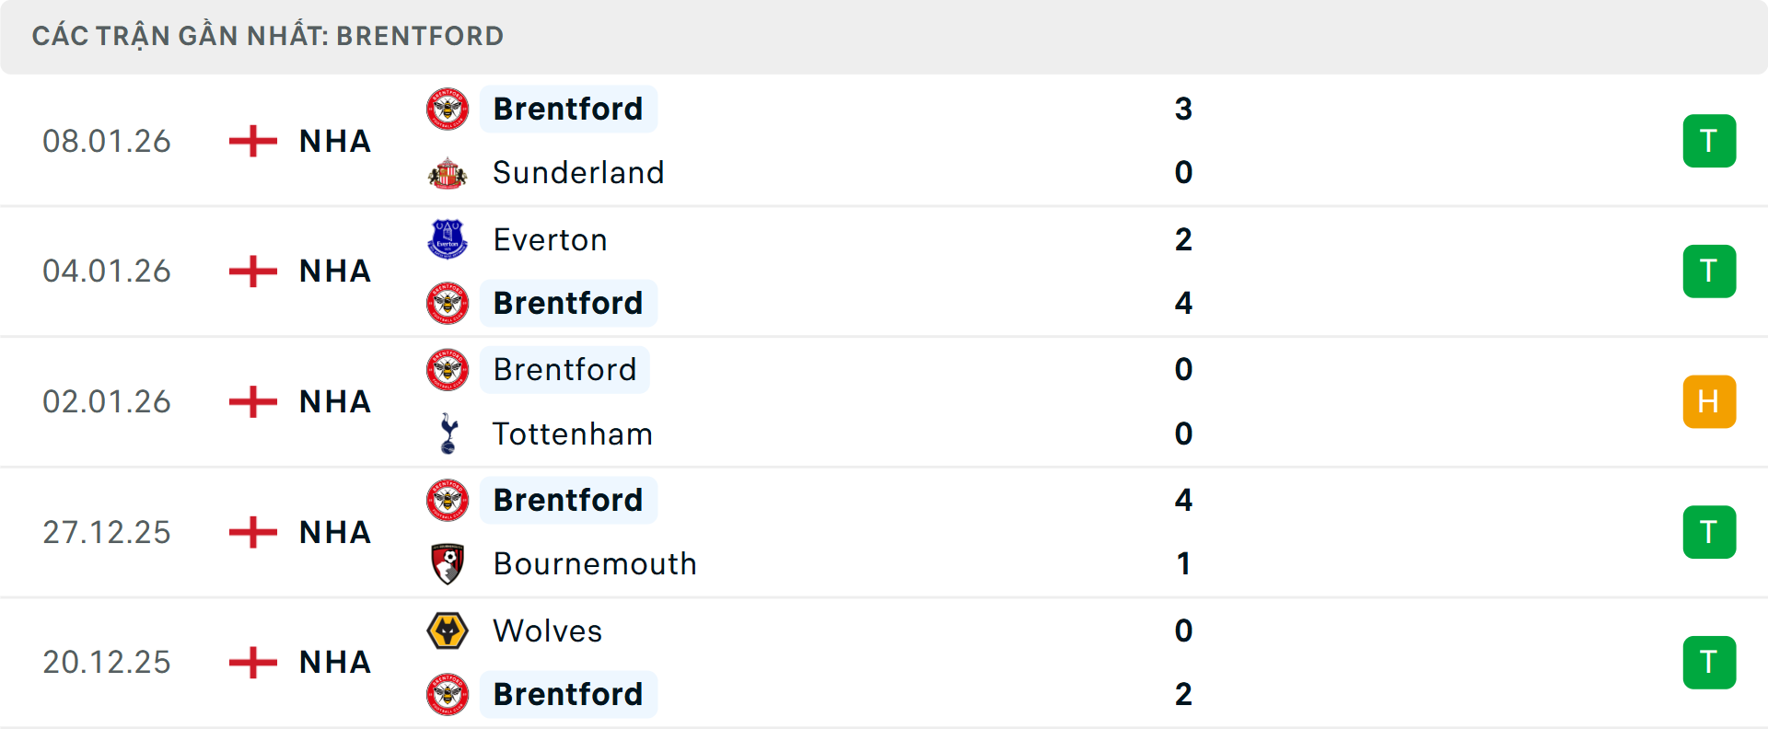Click the Everton club crest
The height and width of the screenshot is (729, 1768).
[x=448, y=239]
